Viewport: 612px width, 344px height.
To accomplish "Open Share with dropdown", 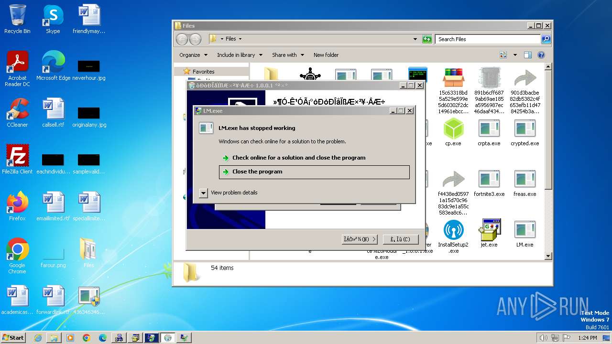I will 288,55.
